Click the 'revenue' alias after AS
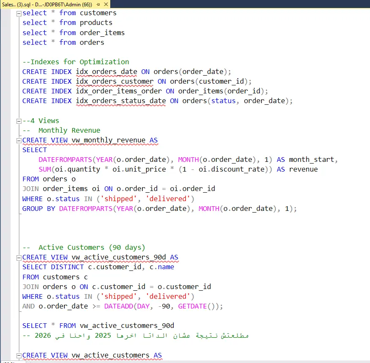The height and width of the screenshot is (363, 370). pyautogui.click(x=303, y=169)
